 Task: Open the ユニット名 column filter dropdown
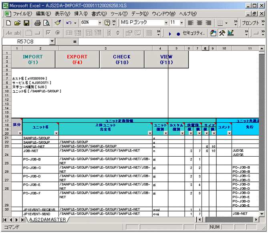pyautogui.click(x=56, y=133)
